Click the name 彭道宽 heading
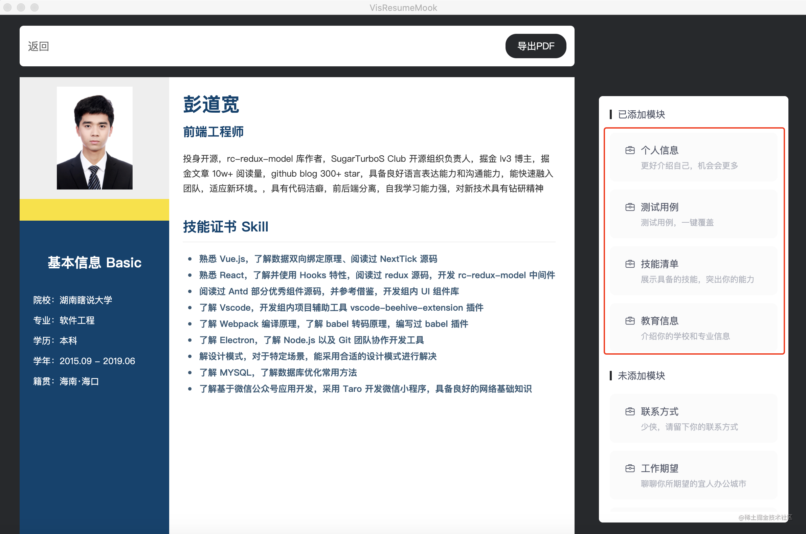The width and height of the screenshot is (806, 534). [x=211, y=104]
